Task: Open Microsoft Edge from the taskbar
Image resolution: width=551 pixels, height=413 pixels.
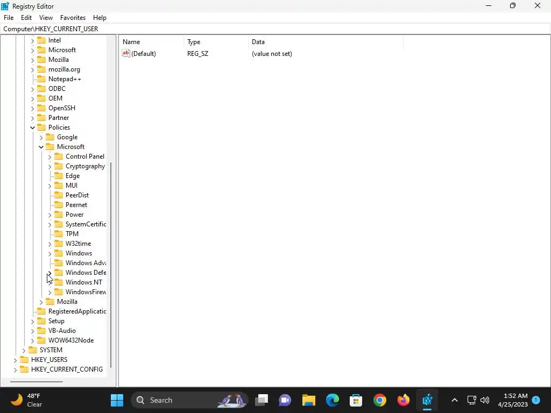Action: pyautogui.click(x=333, y=400)
